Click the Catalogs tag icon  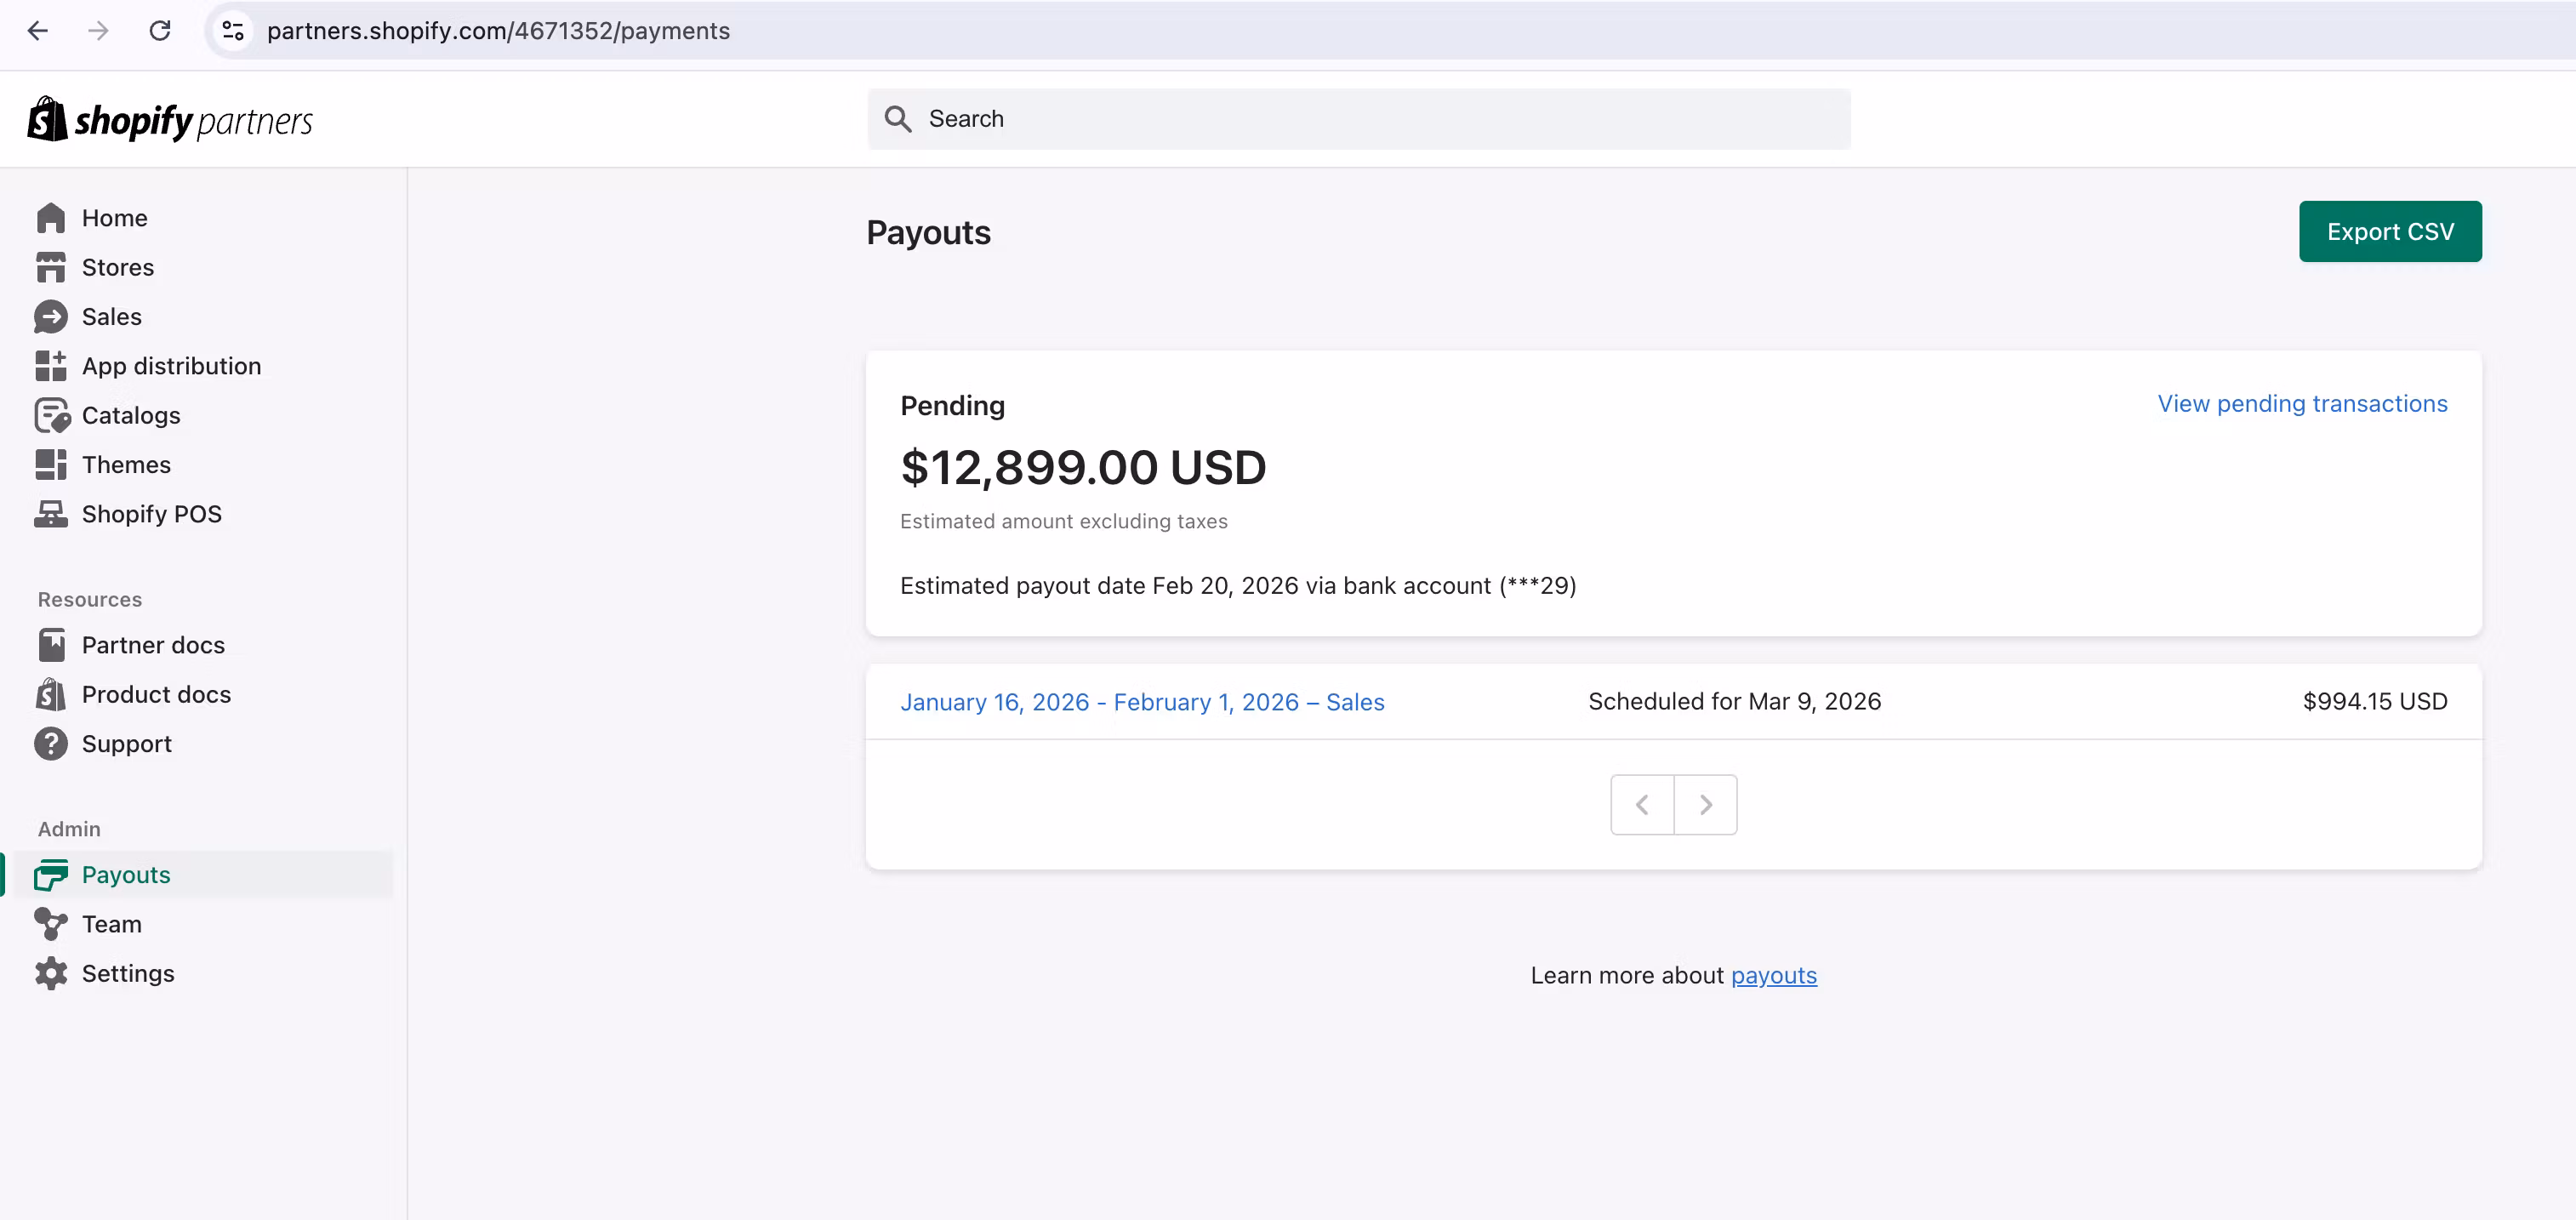tap(52, 415)
